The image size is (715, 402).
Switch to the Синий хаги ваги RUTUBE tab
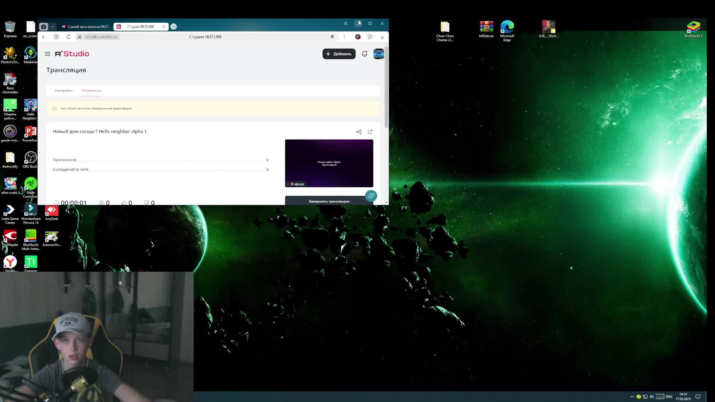tap(86, 26)
